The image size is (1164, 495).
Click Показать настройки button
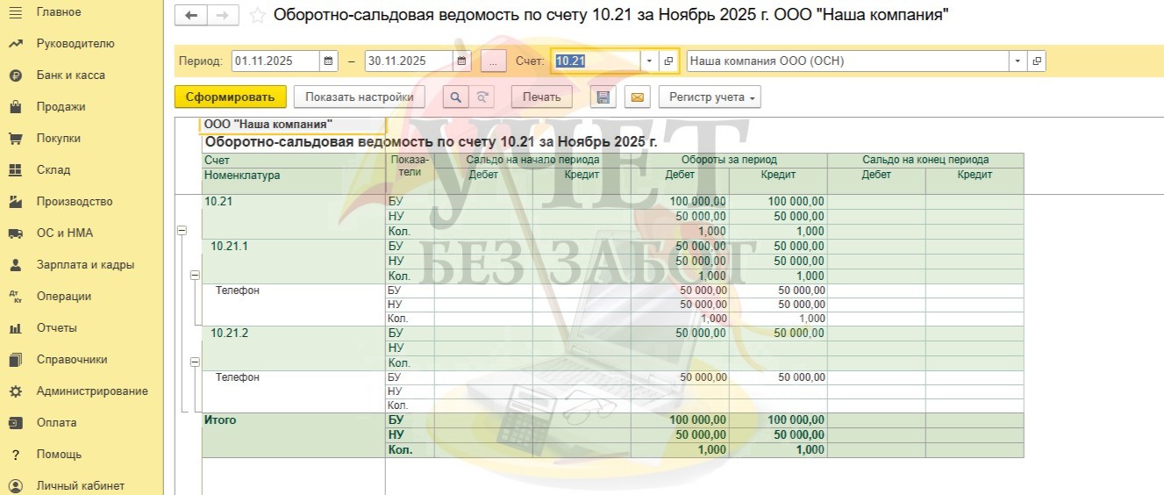[359, 97]
